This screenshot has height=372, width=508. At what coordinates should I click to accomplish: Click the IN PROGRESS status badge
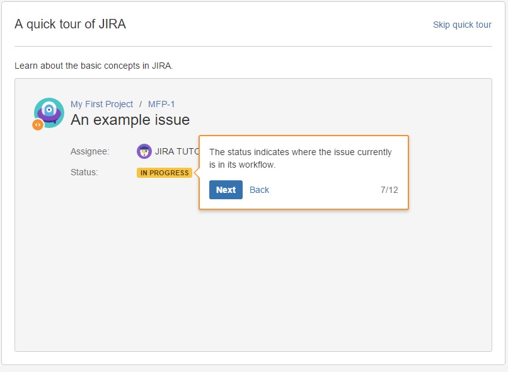tap(165, 173)
